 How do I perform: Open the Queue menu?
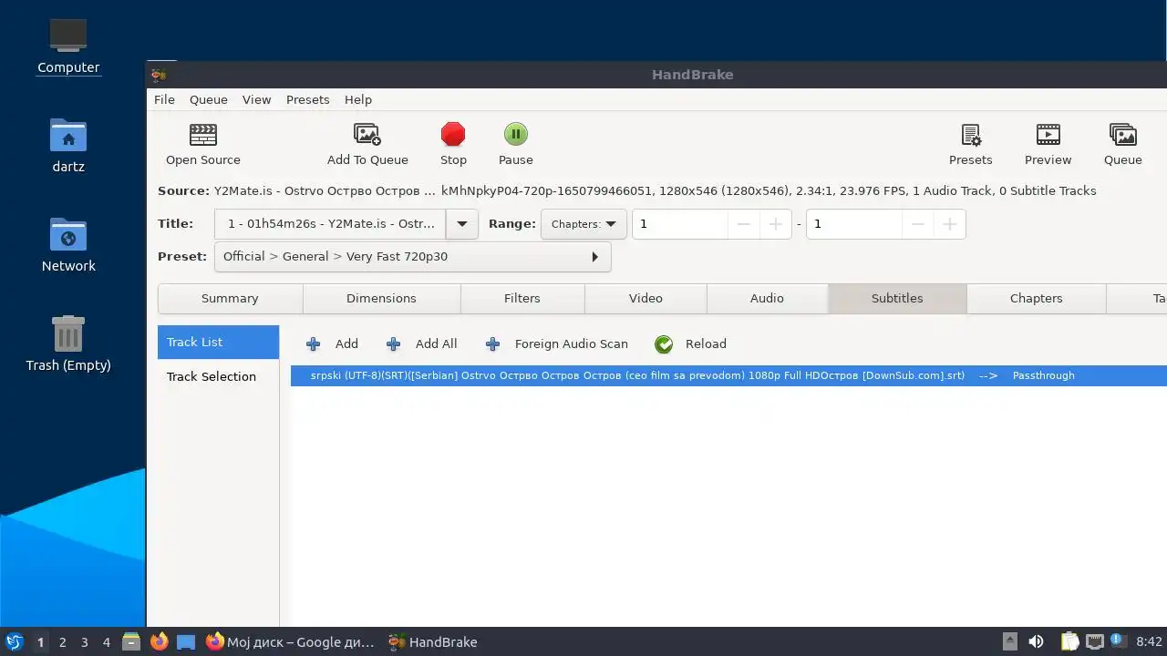[208, 99]
